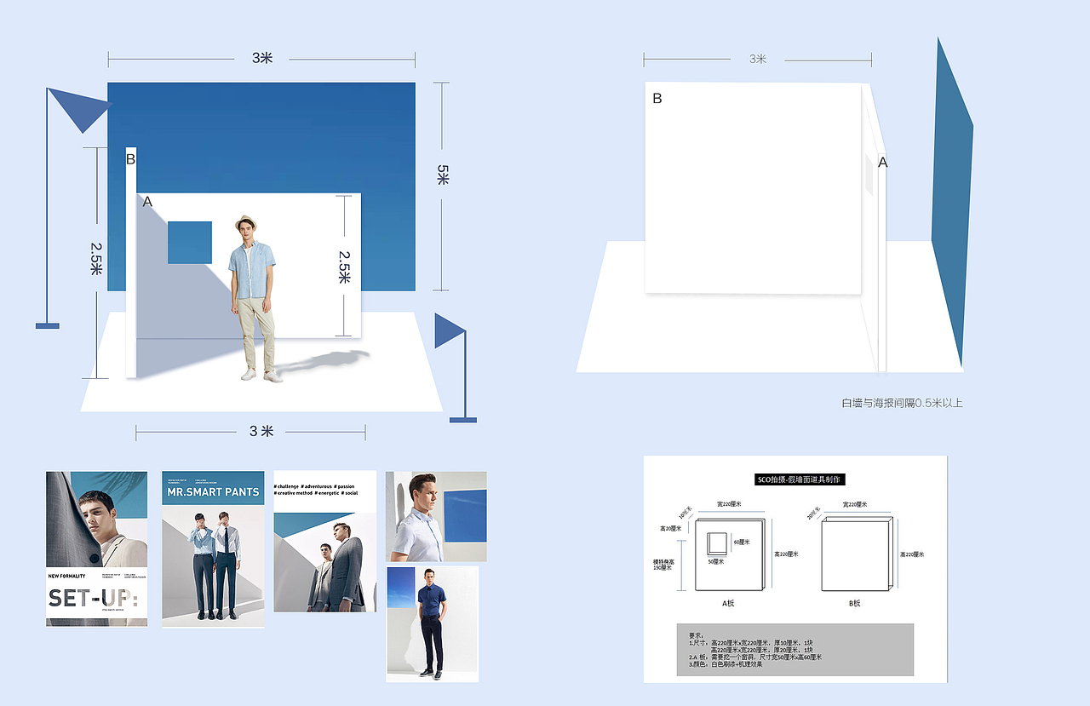Select the '#creative method #energetic #social' line

pyautogui.click(x=316, y=493)
